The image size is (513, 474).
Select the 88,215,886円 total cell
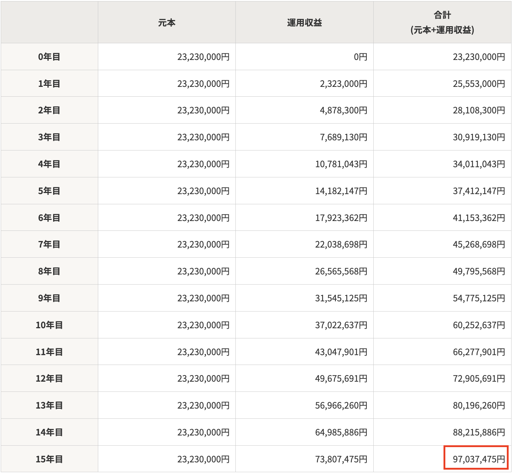tap(478, 432)
